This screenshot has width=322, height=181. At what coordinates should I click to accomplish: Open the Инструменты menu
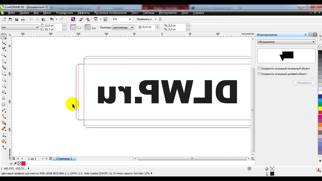168,13
